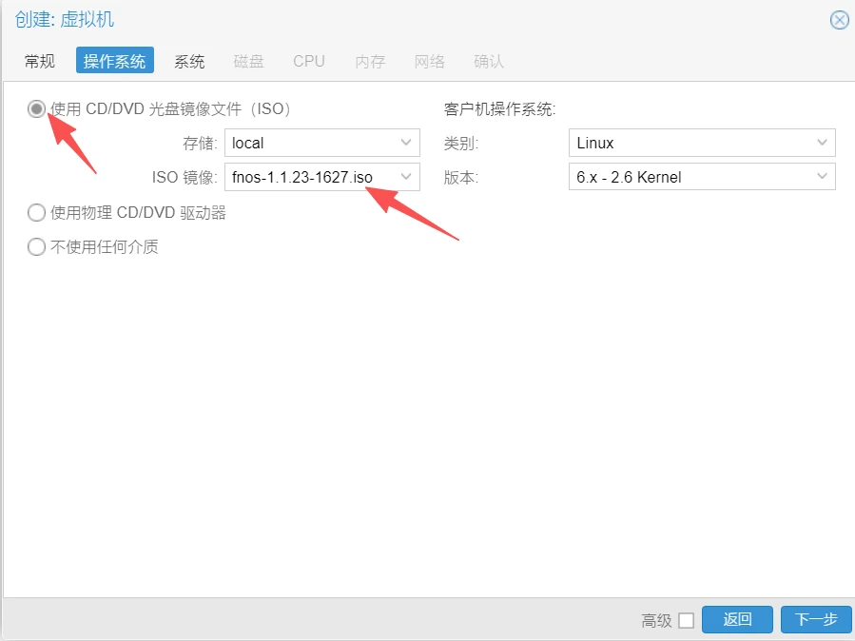
Task: Select 不使用任何介质 radio button
Action: 37,247
